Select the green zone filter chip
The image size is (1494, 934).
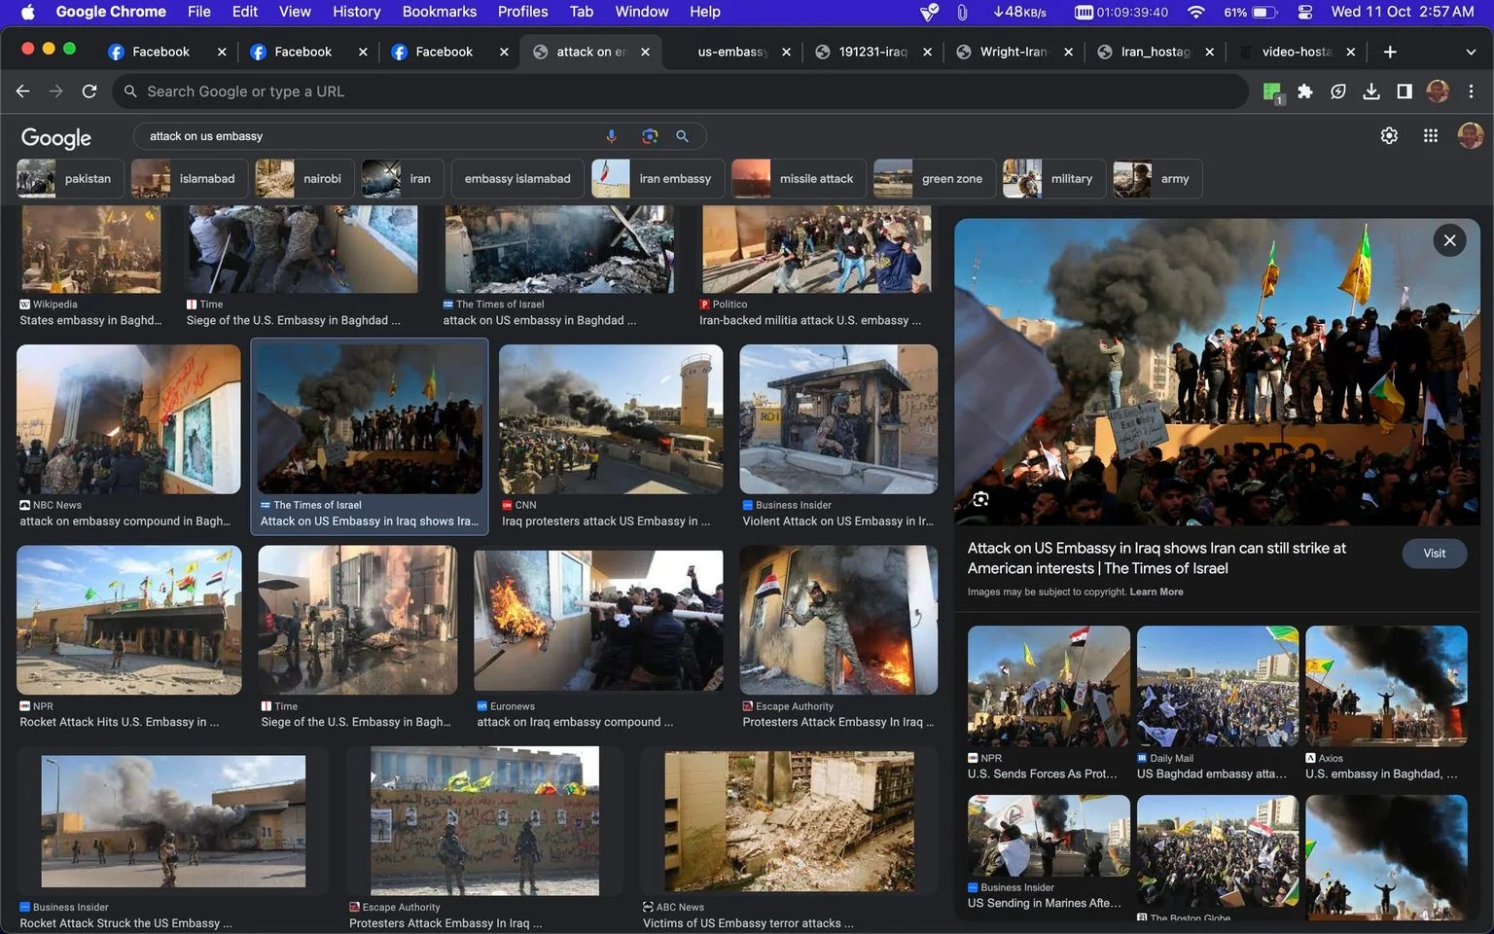(935, 179)
